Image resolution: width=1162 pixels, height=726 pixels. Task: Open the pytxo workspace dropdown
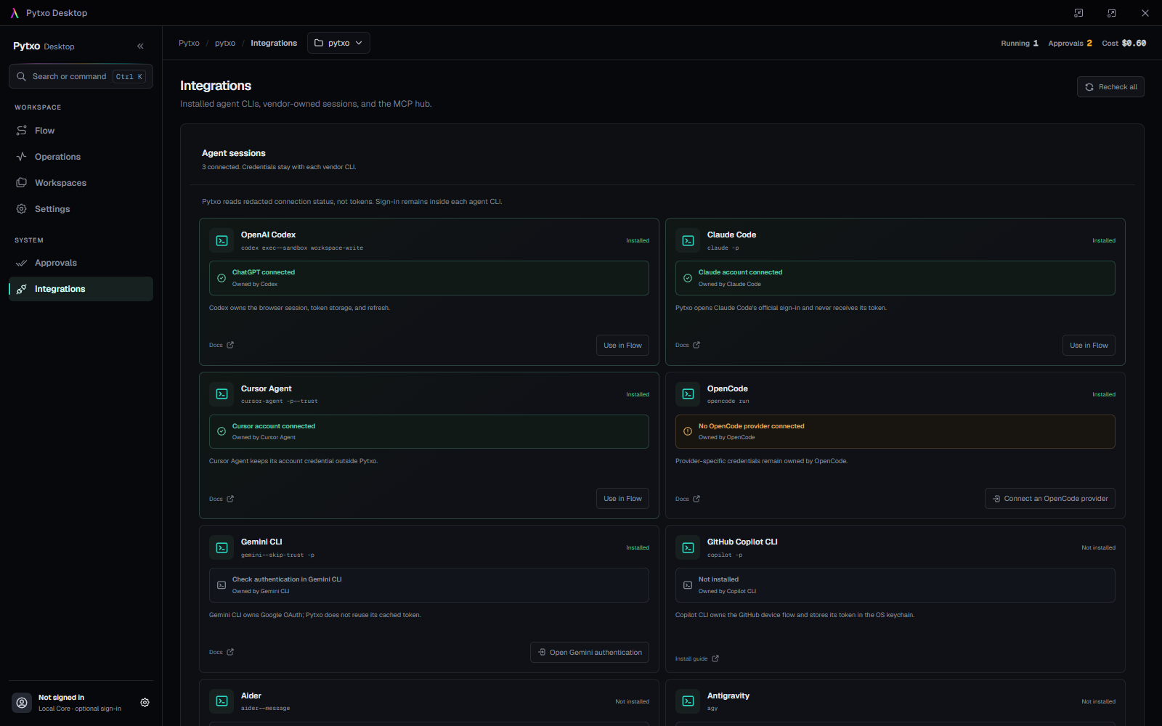[338, 43]
